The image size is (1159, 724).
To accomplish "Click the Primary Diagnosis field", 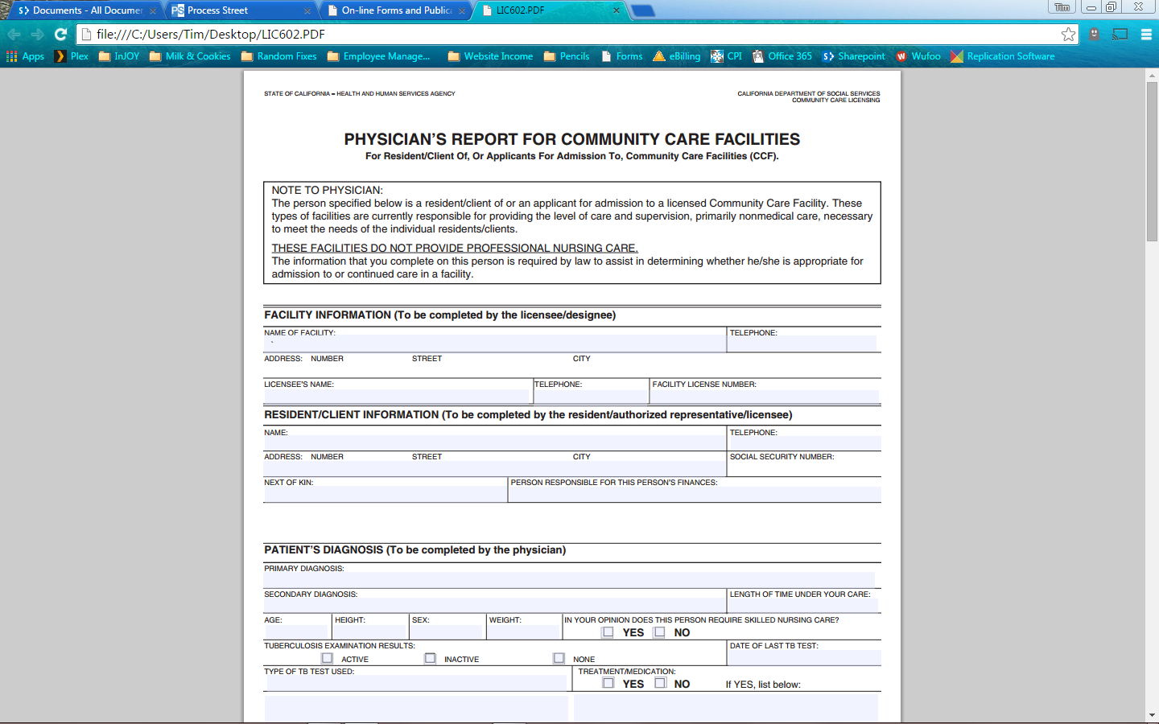I will click(x=569, y=579).
